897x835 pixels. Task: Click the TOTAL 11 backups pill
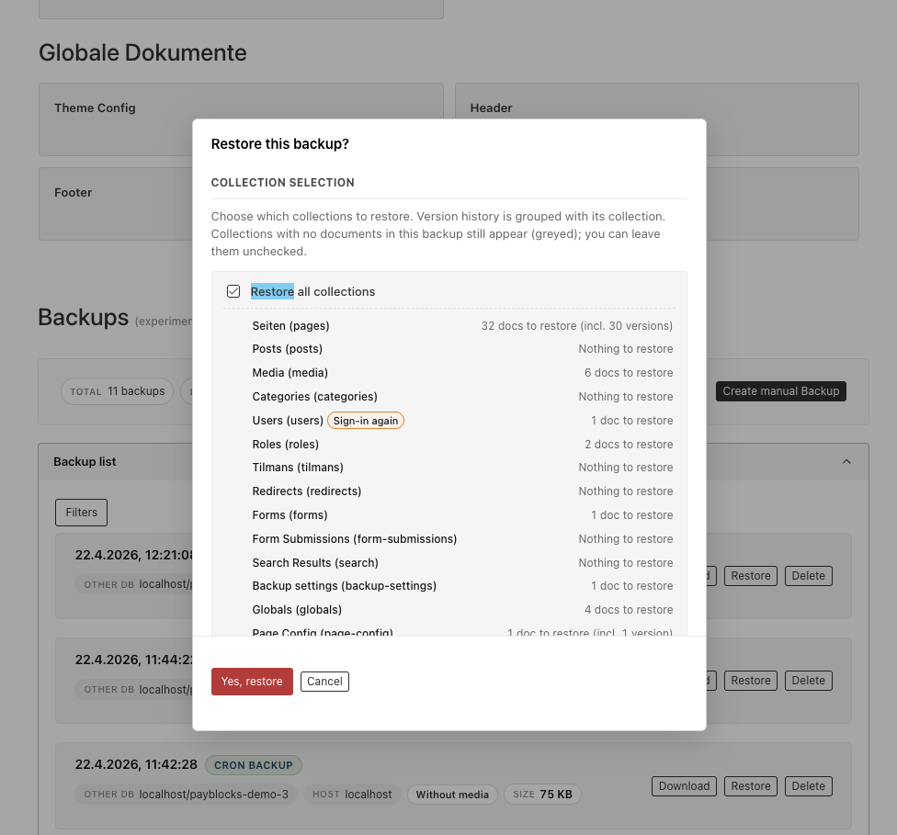tap(118, 391)
